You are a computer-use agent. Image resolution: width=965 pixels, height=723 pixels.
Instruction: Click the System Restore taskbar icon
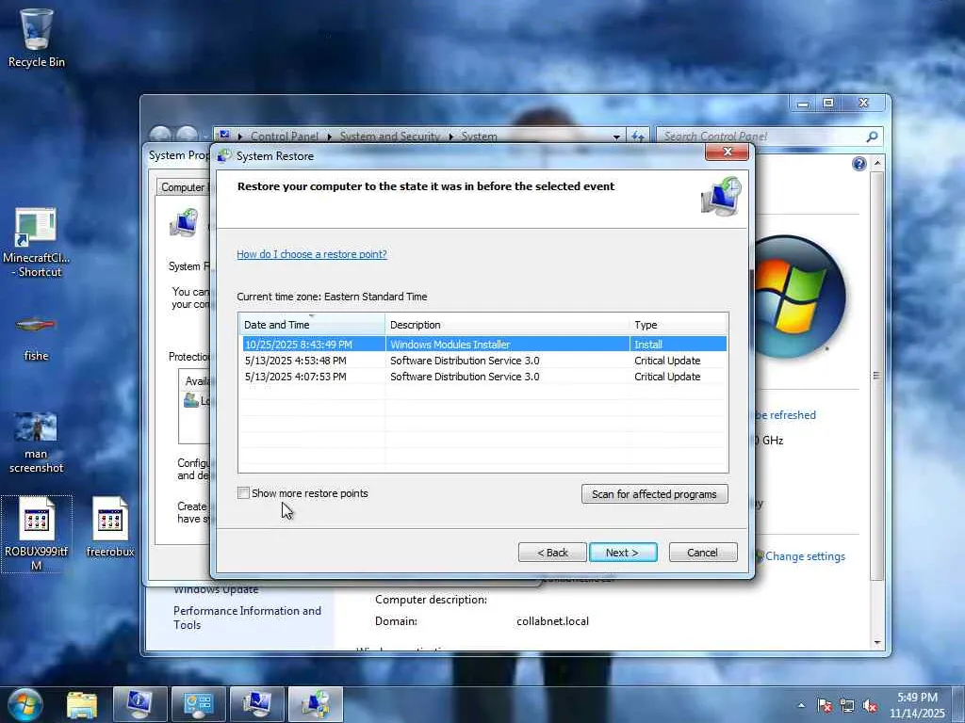[x=315, y=704]
